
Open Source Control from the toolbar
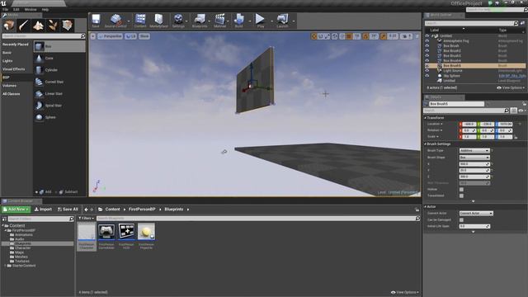(115, 21)
